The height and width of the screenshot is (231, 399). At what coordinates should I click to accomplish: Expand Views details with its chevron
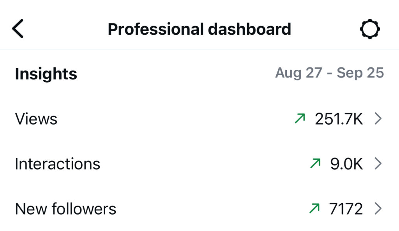pyautogui.click(x=378, y=119)
